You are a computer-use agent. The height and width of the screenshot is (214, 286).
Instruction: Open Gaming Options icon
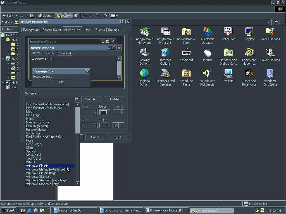(x=144, y=57)
